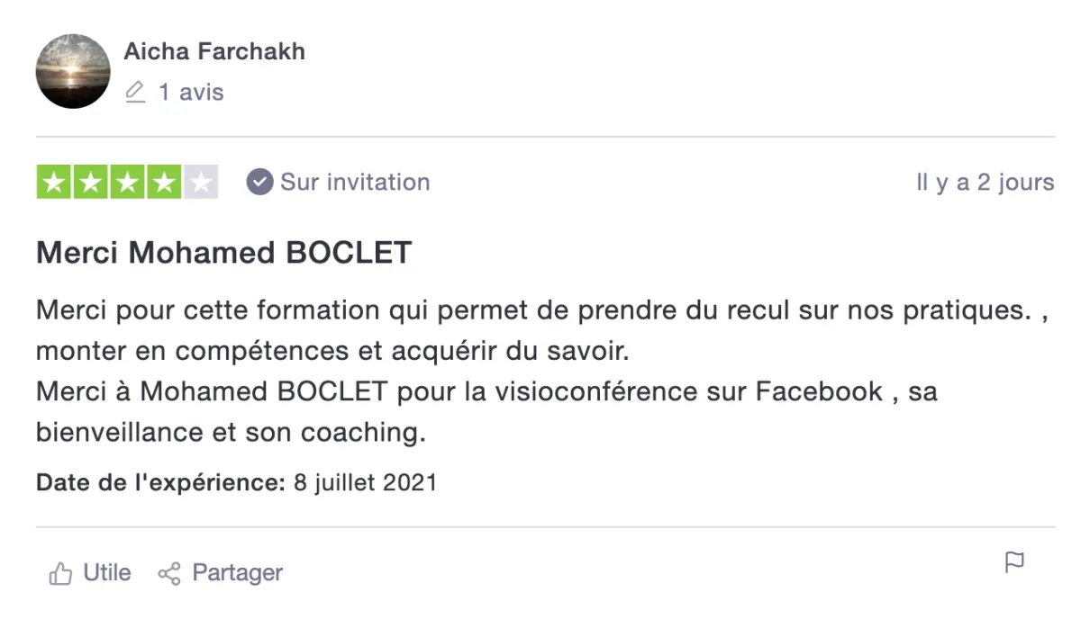1081x628 pixels.
Task: Open the Aicha Farchakh reviewer name link
Action: pos(214,51)
